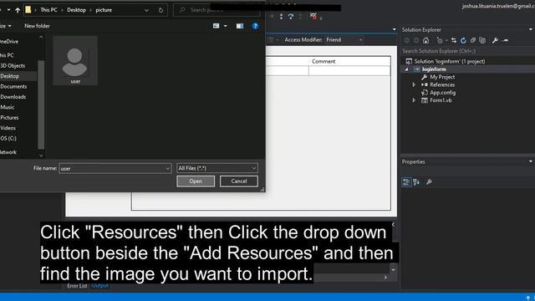535x301 pixels.
Task: Click Collapse All icon in Solution Explorer
Action: 473,41
